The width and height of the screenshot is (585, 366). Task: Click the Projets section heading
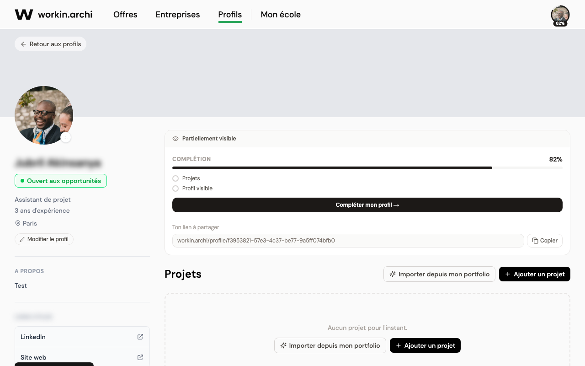[183, 274]
